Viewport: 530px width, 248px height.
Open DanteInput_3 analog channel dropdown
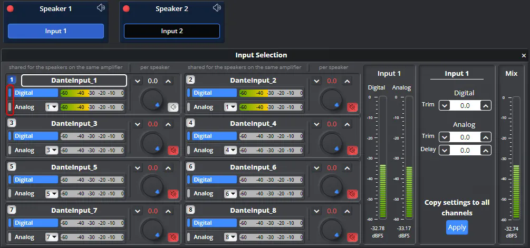52,150
